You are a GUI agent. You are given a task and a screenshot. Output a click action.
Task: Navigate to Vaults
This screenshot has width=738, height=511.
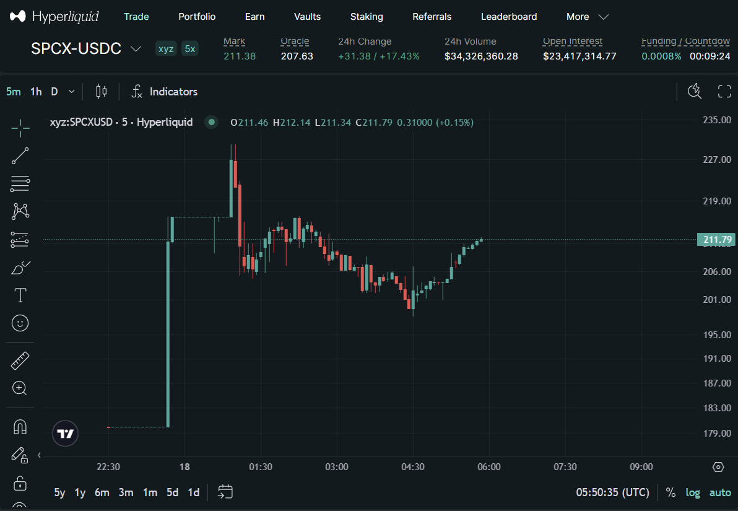307,17
